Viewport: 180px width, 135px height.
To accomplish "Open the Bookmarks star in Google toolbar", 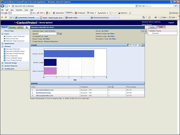I will coord(54,13).
